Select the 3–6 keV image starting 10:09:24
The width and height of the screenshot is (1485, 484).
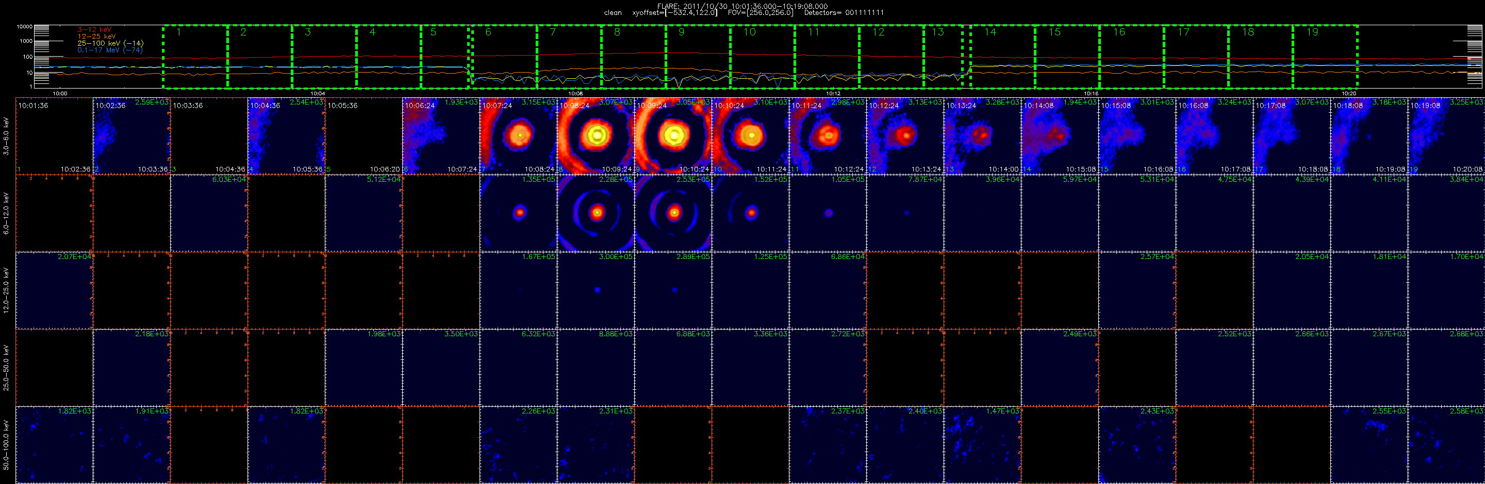click(673, 136)
